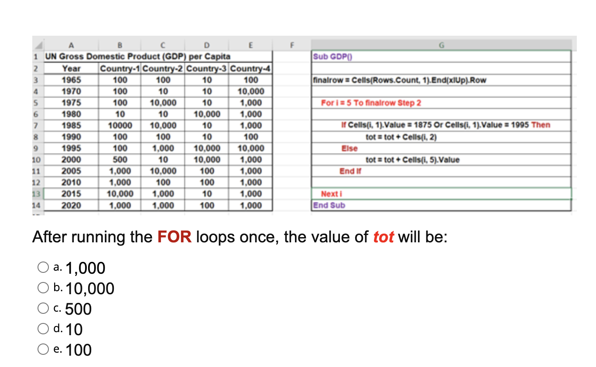596x367 pixels.
Task: Click the 'Country-1' header cell
Action: [120, 69]
